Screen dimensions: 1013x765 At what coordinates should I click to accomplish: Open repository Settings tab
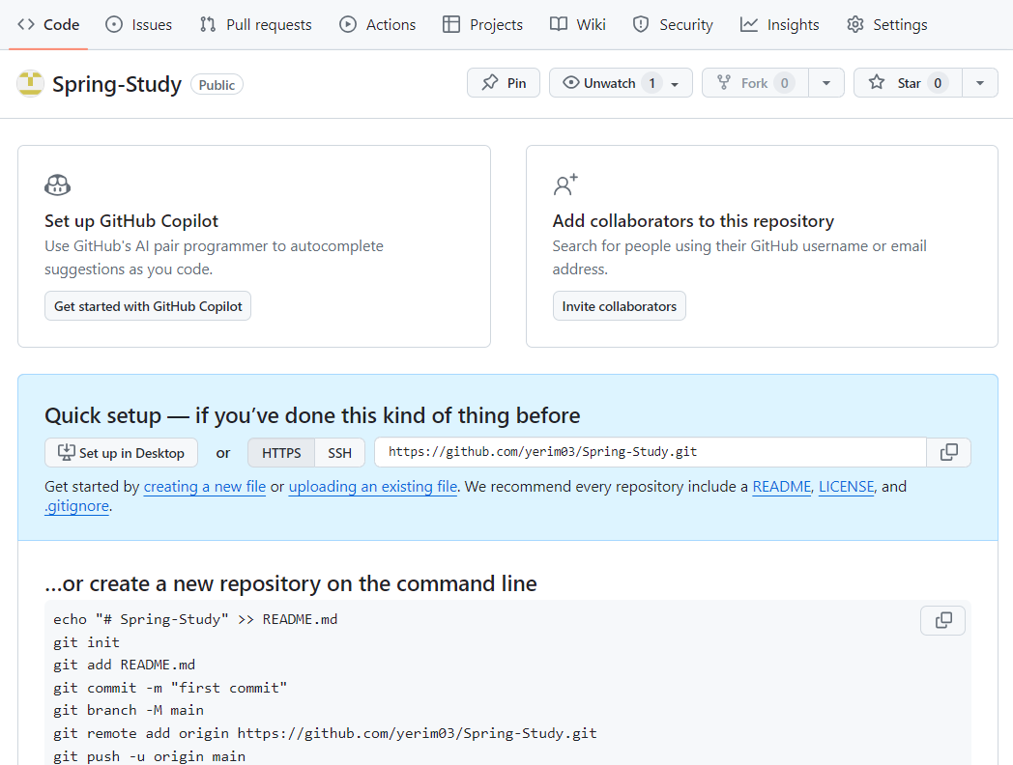887,24
